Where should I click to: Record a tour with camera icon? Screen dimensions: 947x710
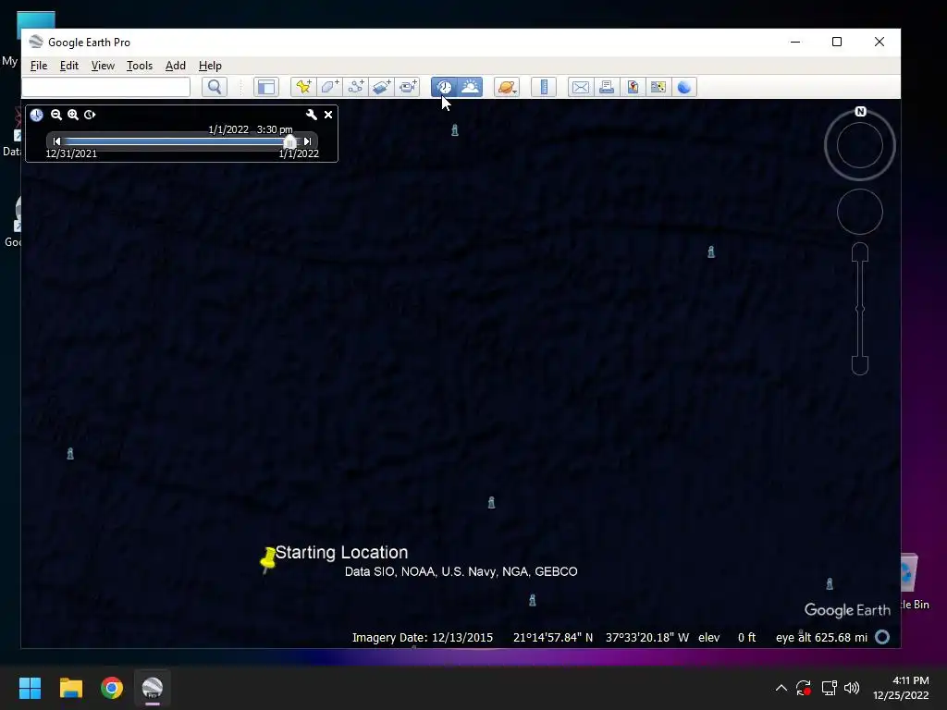click(408, 87)
